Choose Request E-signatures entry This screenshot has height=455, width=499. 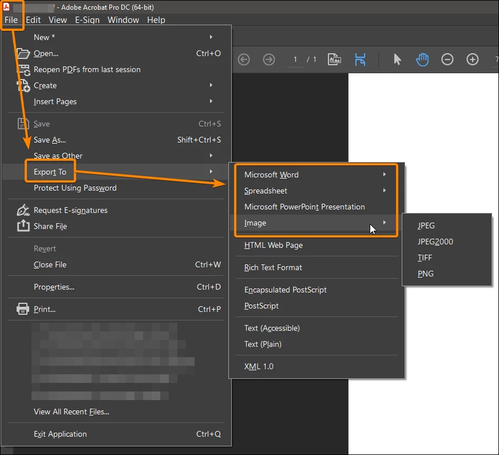pyautogui.click(x=117, y=210)
